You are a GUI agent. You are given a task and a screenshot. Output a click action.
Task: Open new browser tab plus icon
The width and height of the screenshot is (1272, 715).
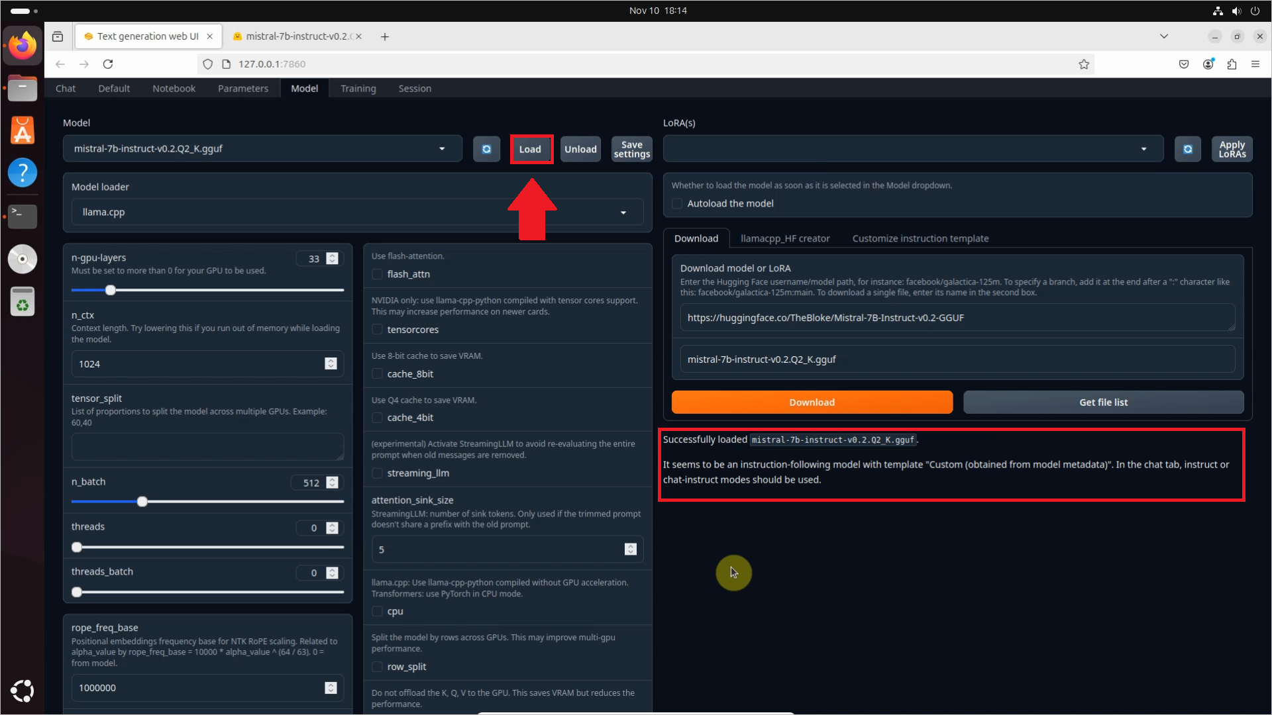pos(385,36)
